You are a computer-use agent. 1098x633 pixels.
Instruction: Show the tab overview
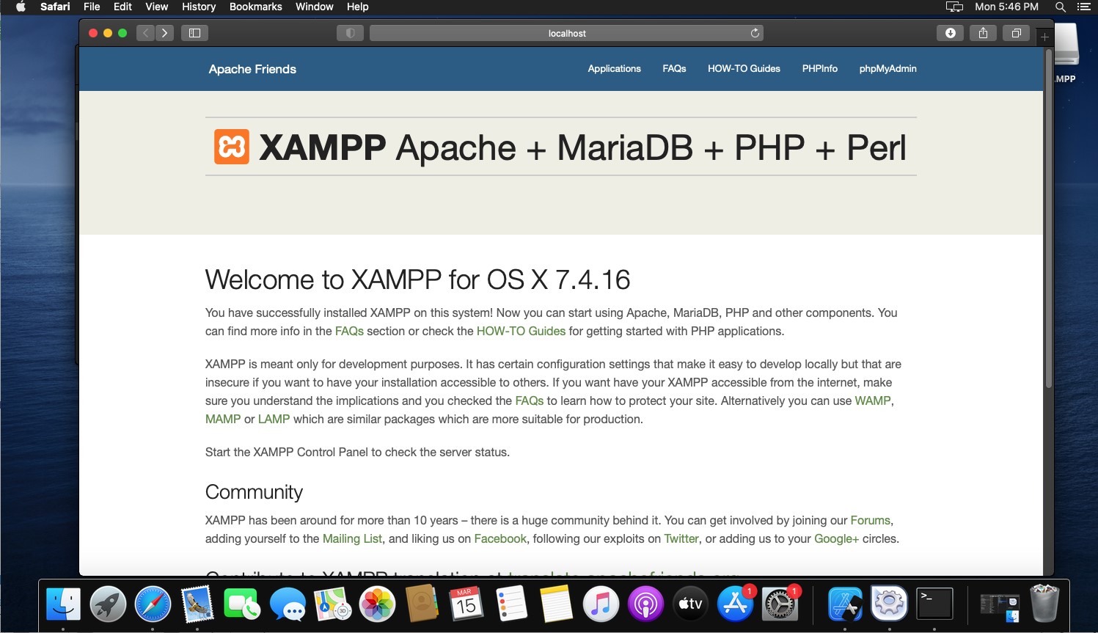pyautogui.click(x=1016, y=33)
